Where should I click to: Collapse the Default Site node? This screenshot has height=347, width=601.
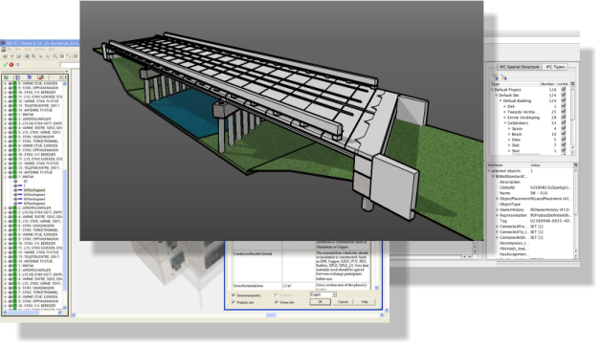pos(497,96)
